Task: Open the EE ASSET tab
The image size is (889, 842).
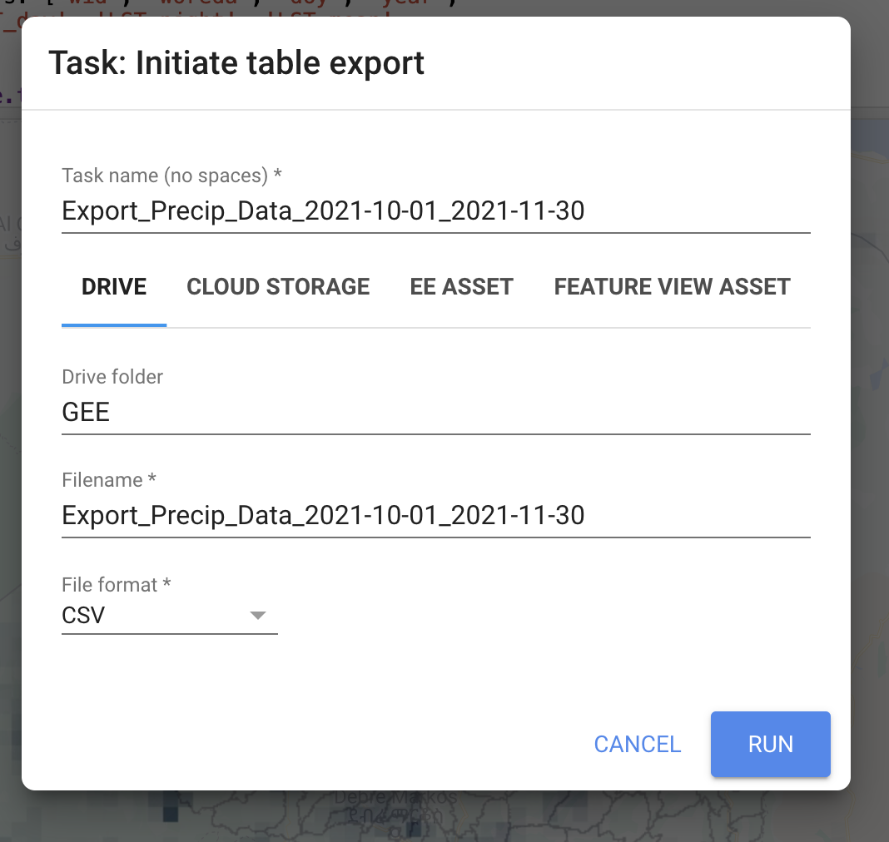Action: (461, 286)
